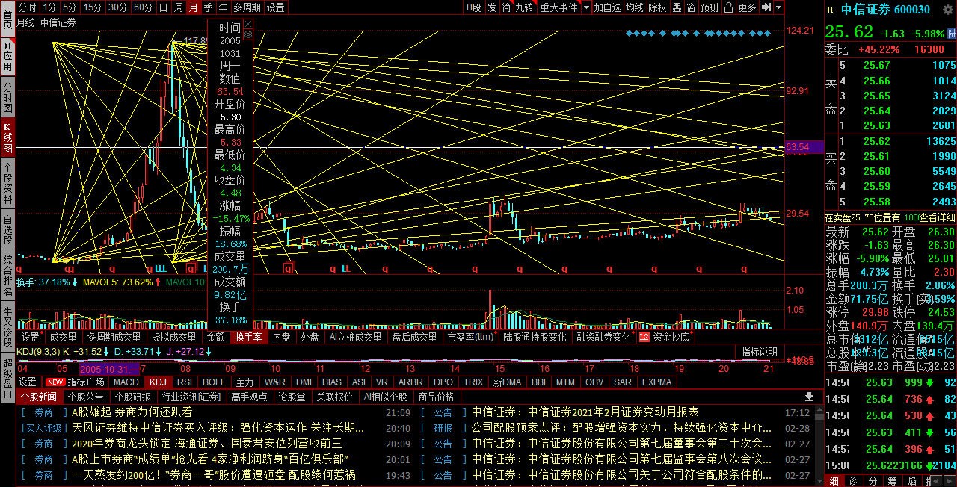Open the 重大事件 option
The image size is (957, 487).
point(559,7)
